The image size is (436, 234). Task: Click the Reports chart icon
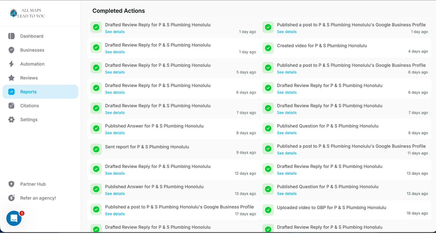click(x=12, y=92)
